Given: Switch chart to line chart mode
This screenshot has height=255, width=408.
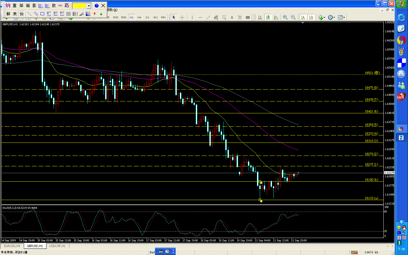Looking at the screenshot, I should tap(276, 17).
